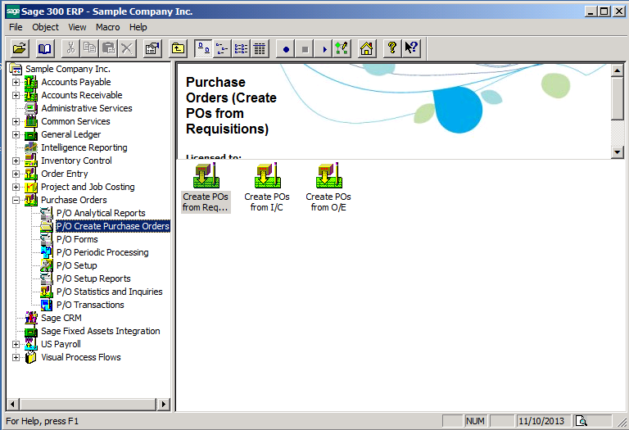Expand the Order Entry tree node
The height and width of the screenshot is (430, 629).
click(x=16, y=174)
